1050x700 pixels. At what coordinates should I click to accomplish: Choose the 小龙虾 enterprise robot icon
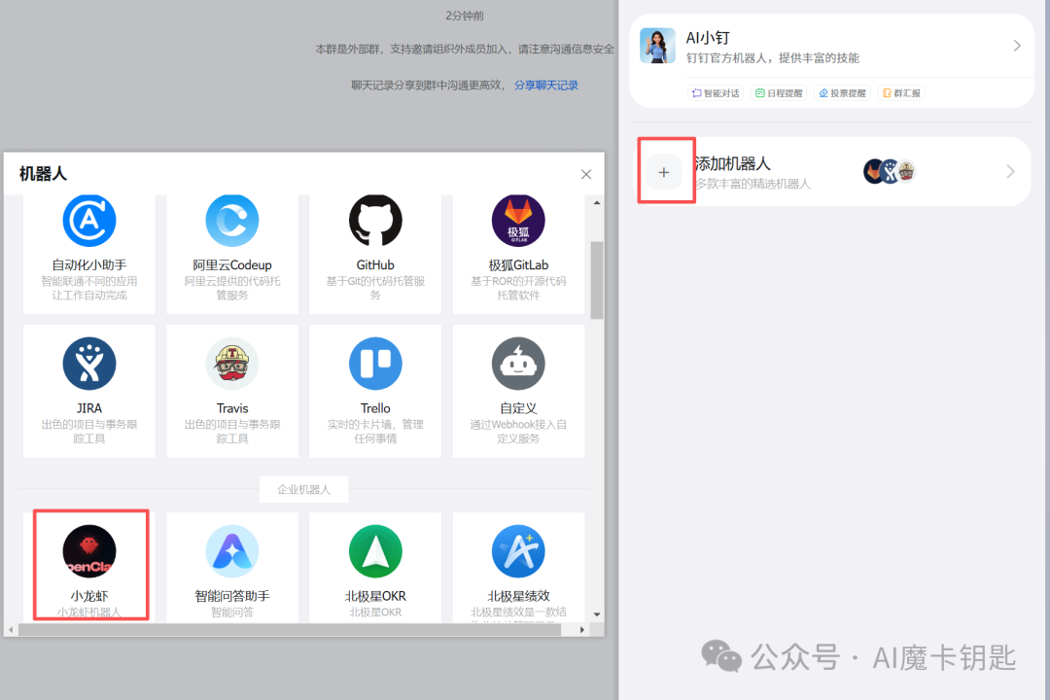tap(89, 551)
